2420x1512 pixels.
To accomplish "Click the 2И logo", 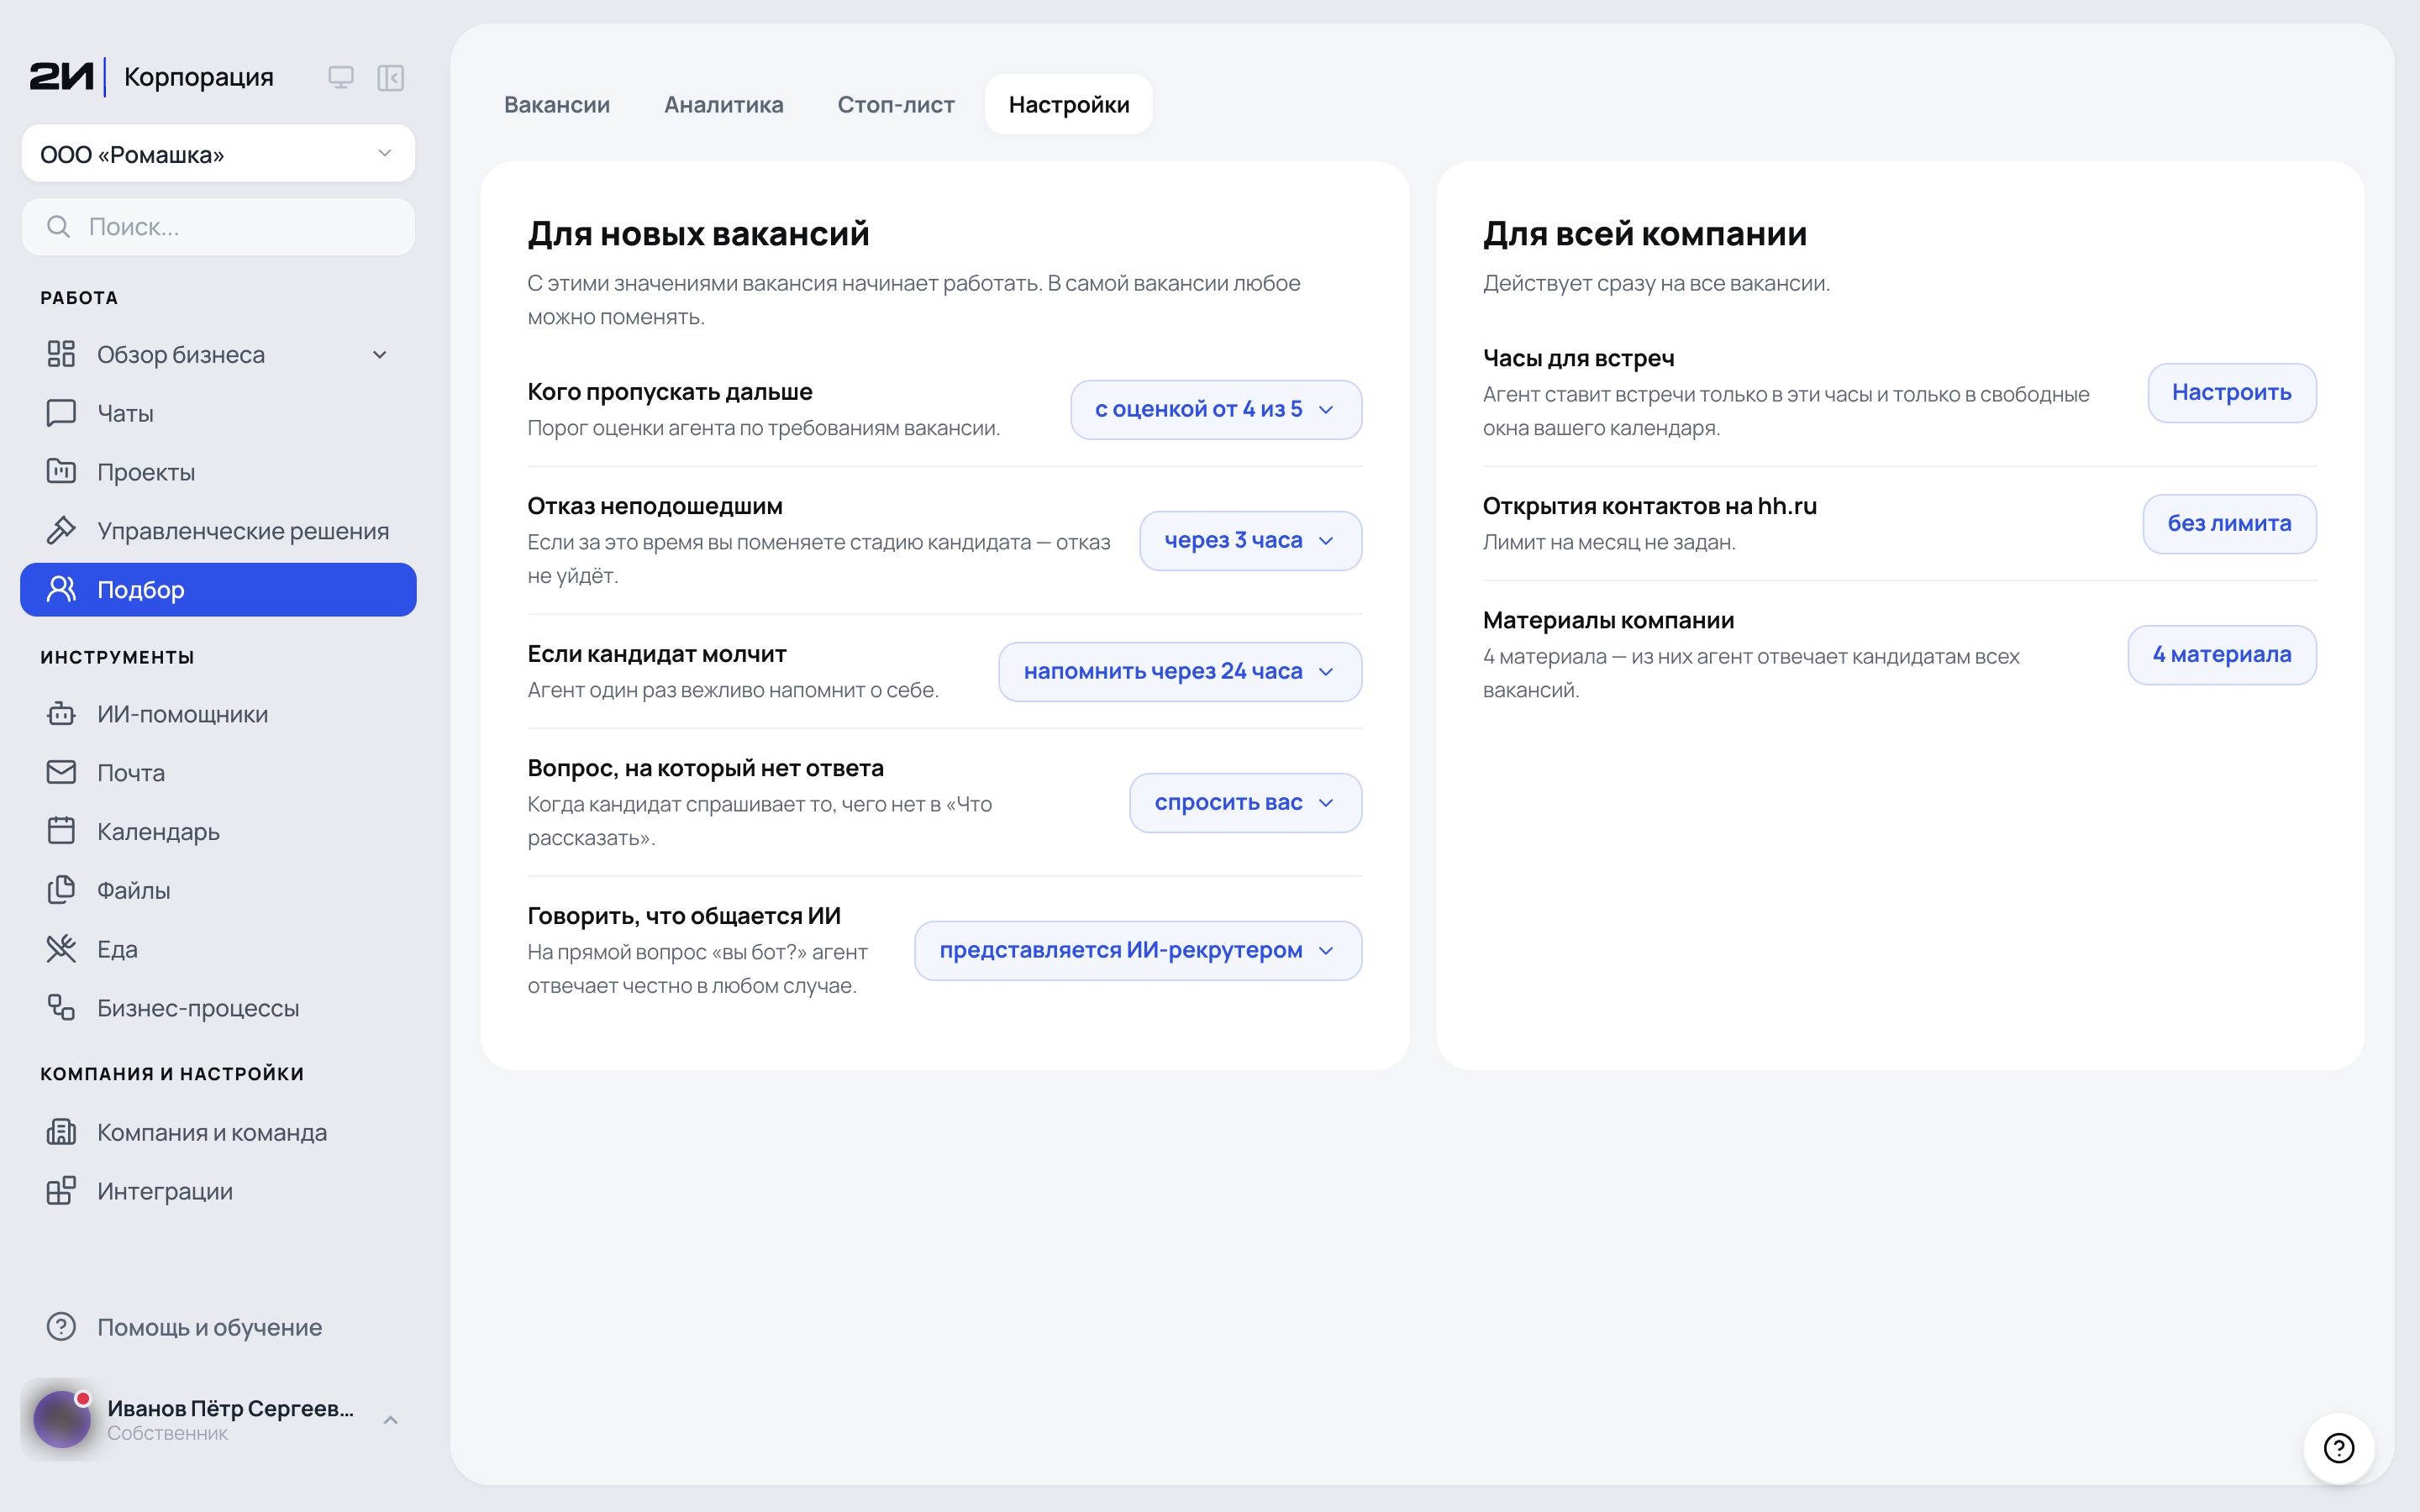I will tap(61, 76).
